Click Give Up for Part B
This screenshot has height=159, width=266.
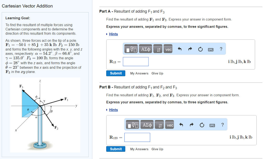(x=157, y=149)
